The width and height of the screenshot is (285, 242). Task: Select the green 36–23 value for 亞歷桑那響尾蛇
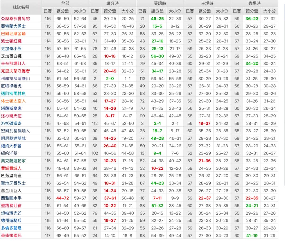point(252,19)
